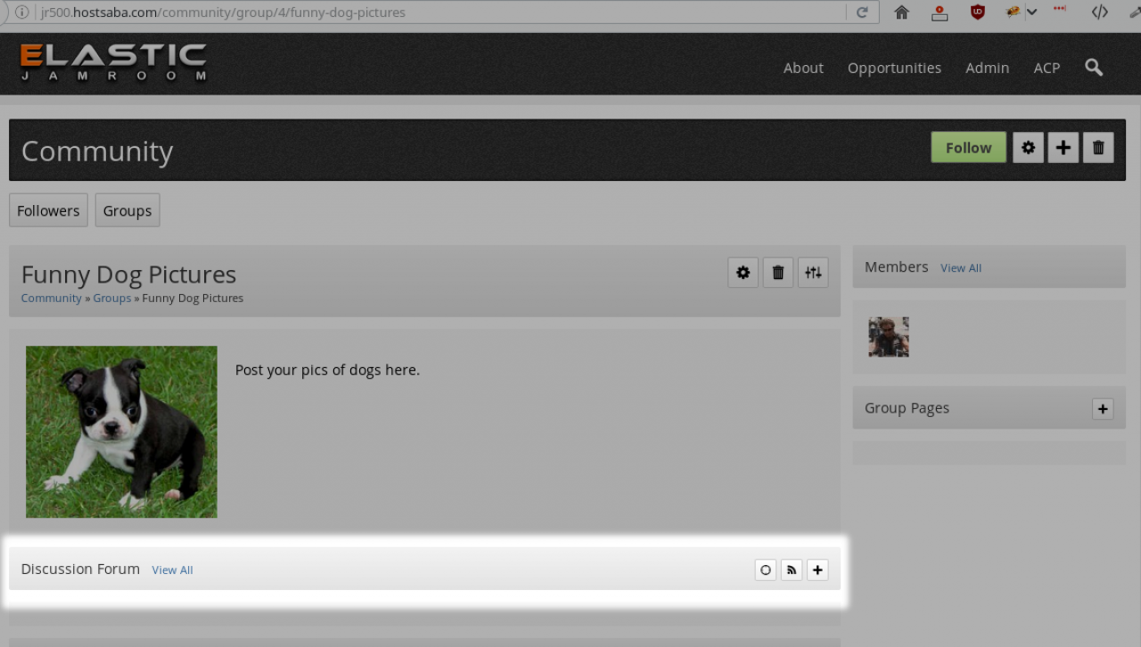Open group config sliders icon

click(813, 273)
